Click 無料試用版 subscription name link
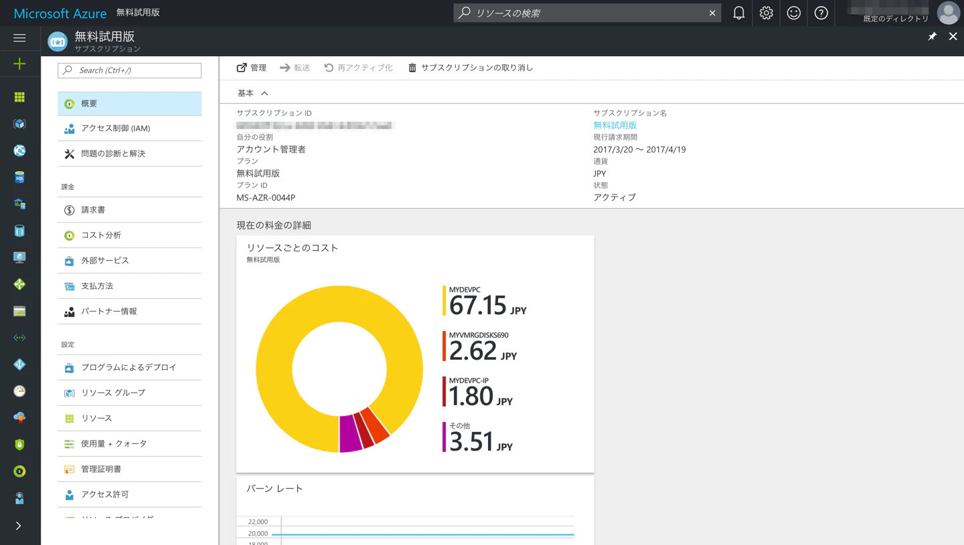The image size is (964, 545). coord(615,125)
